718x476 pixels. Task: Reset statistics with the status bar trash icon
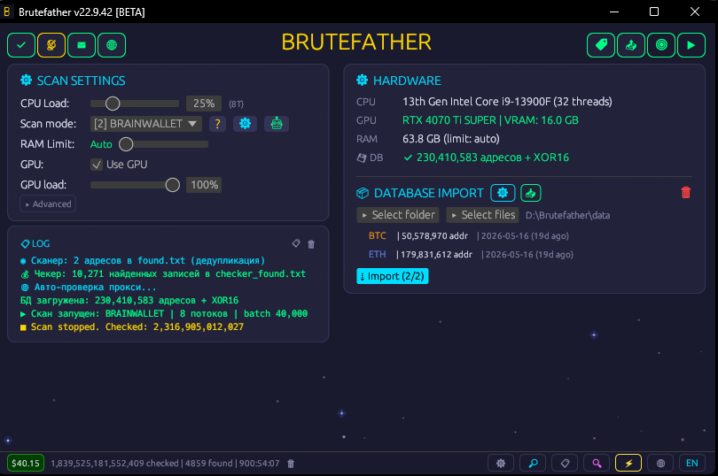(x=291, y=464)
